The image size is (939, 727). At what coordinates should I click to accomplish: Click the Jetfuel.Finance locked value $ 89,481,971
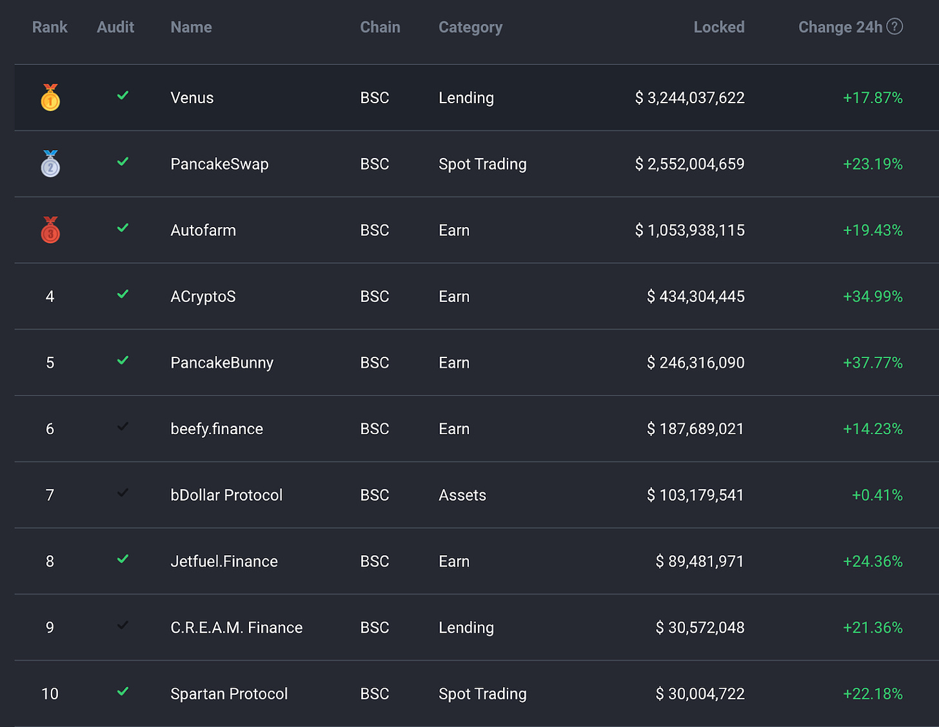[700, 561]
